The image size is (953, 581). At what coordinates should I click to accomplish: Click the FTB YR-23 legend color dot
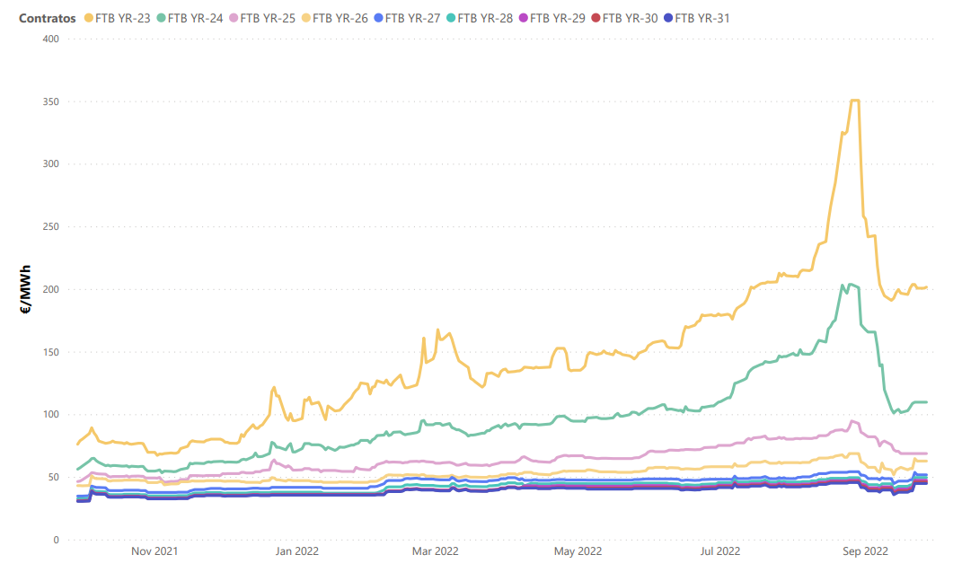tap(88, 18)
